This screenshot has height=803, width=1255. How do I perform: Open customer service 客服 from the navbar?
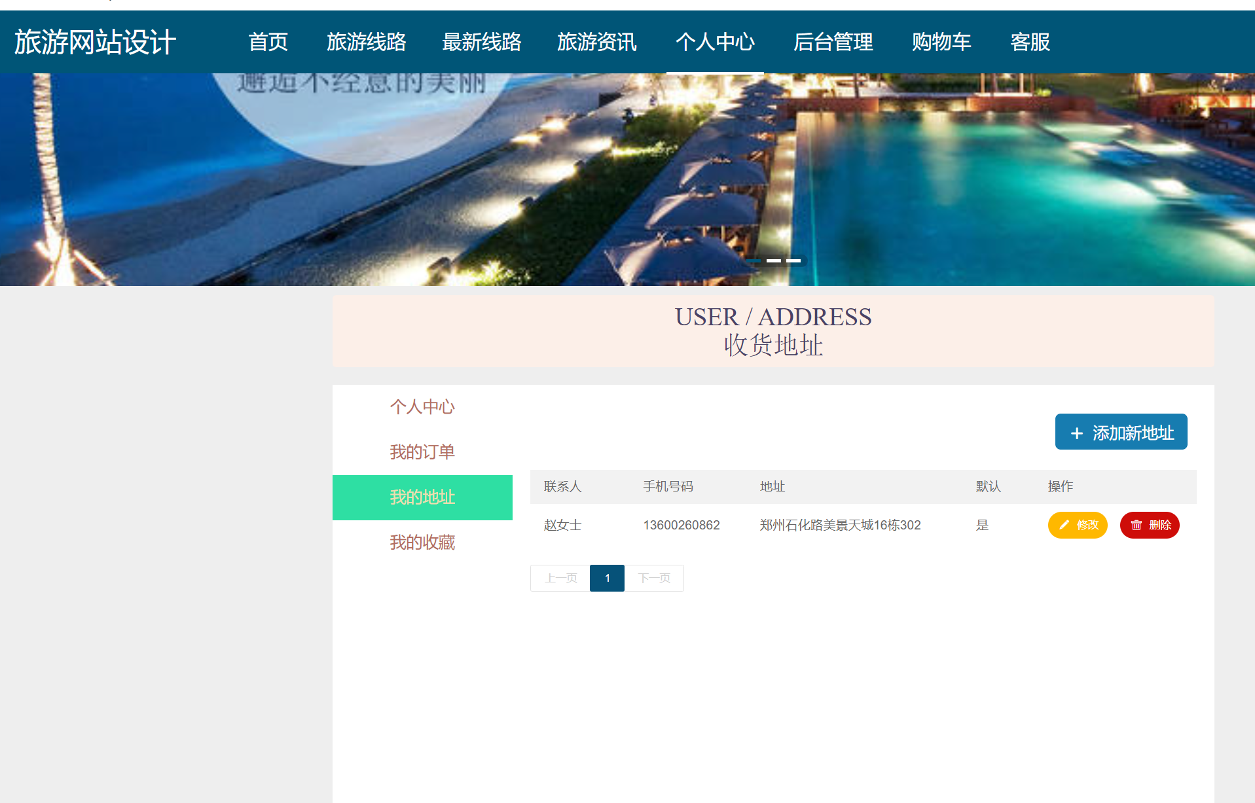pyautogui.click(x=1029, y=43)
